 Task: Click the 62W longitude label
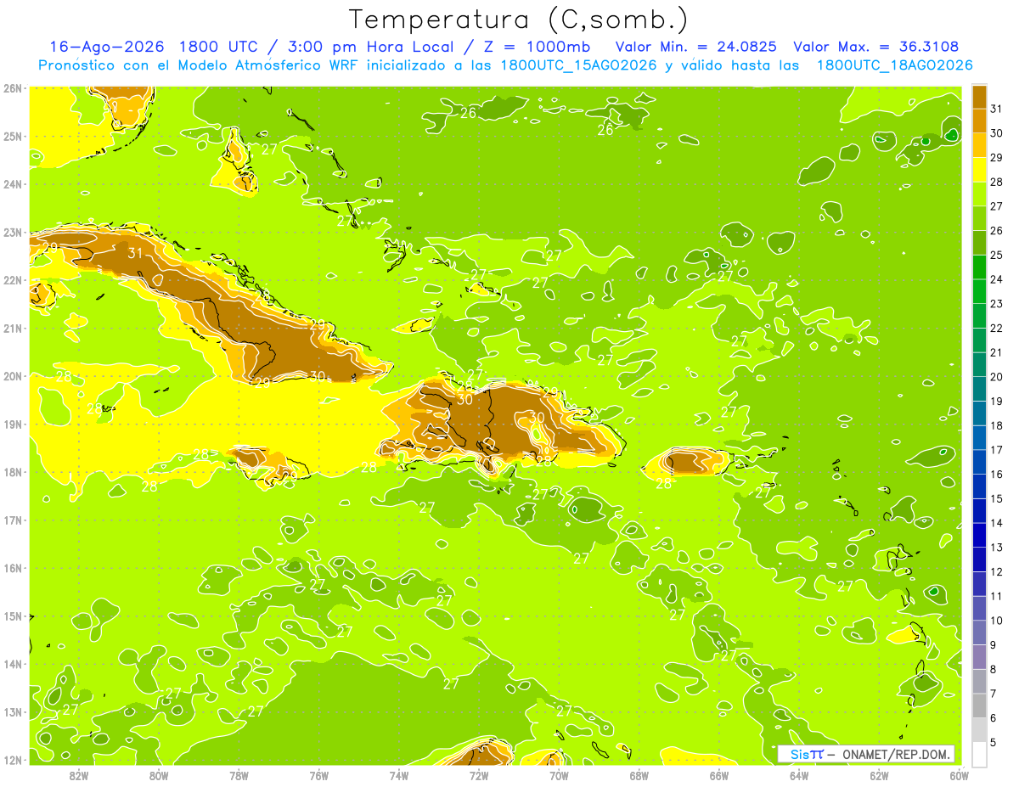coord(879,775)
